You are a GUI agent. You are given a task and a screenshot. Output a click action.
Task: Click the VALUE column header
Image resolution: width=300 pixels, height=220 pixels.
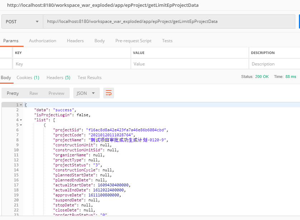[x=139, y=53]
